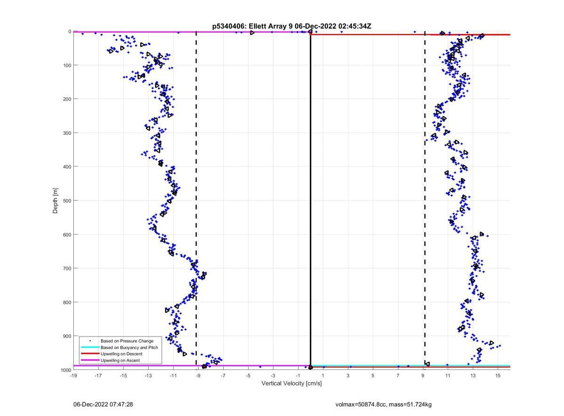The image size is (564, 416).
Task: Click the depth tick label 700
Action: [66, 268]
